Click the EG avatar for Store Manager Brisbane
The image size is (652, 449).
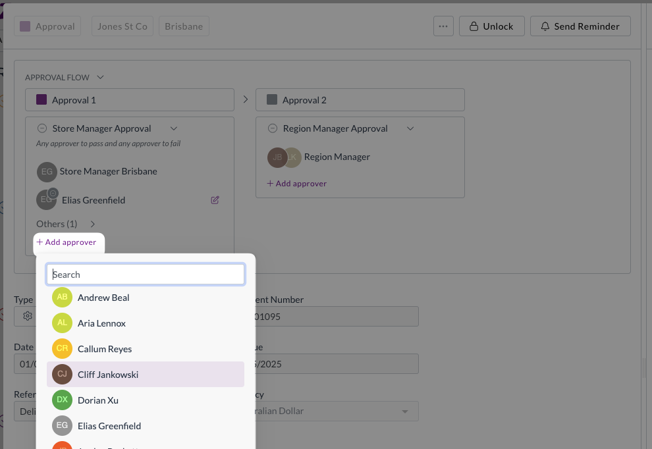(x=46, y=172)
